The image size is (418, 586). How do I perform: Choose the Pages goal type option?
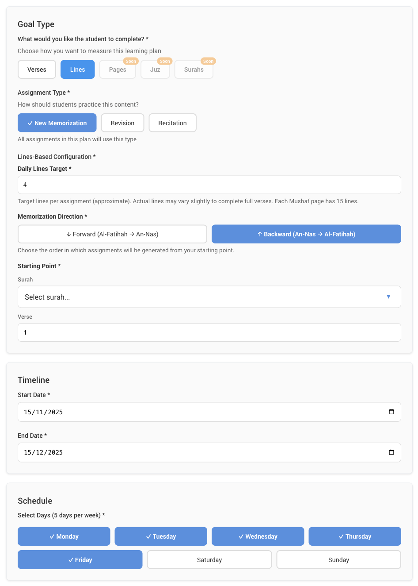(118, 69)
